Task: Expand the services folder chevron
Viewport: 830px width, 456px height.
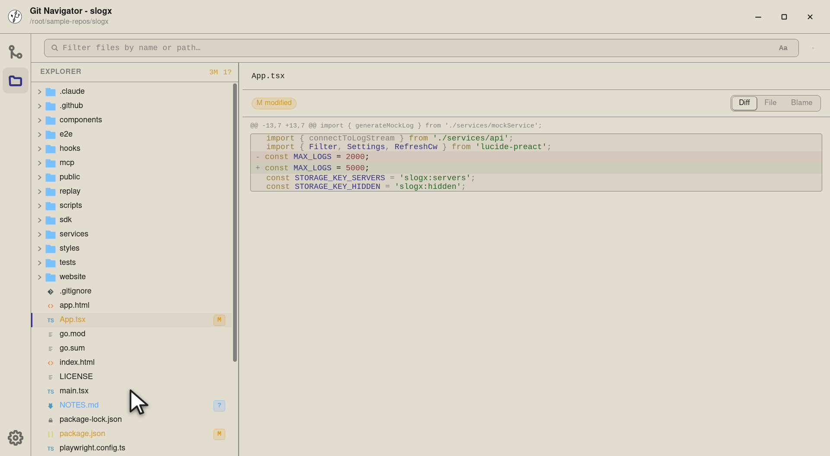Action: (39, 234)
